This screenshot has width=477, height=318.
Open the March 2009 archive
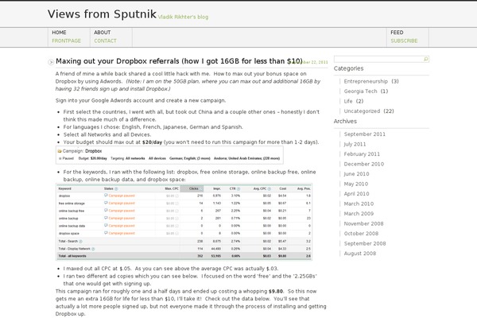[359, 214]
